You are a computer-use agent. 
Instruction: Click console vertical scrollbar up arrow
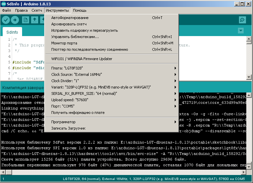coord(249,95)
